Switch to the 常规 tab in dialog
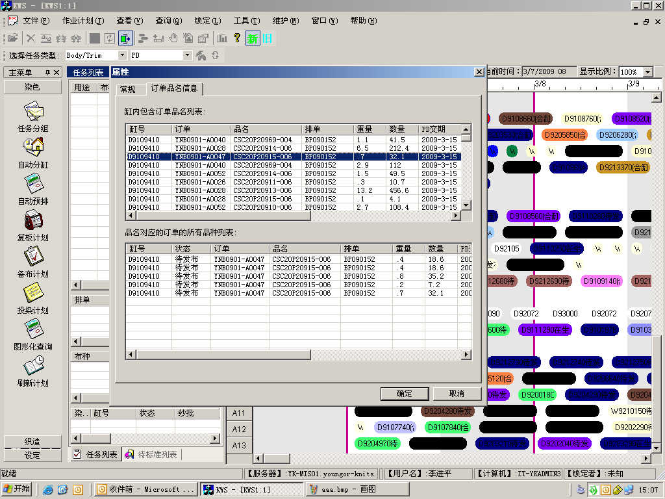 coord(128,89)
